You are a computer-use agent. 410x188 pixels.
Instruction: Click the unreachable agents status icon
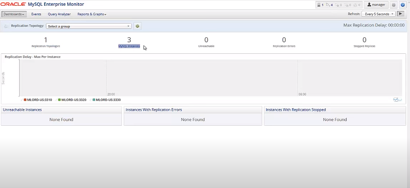(337, 5)
